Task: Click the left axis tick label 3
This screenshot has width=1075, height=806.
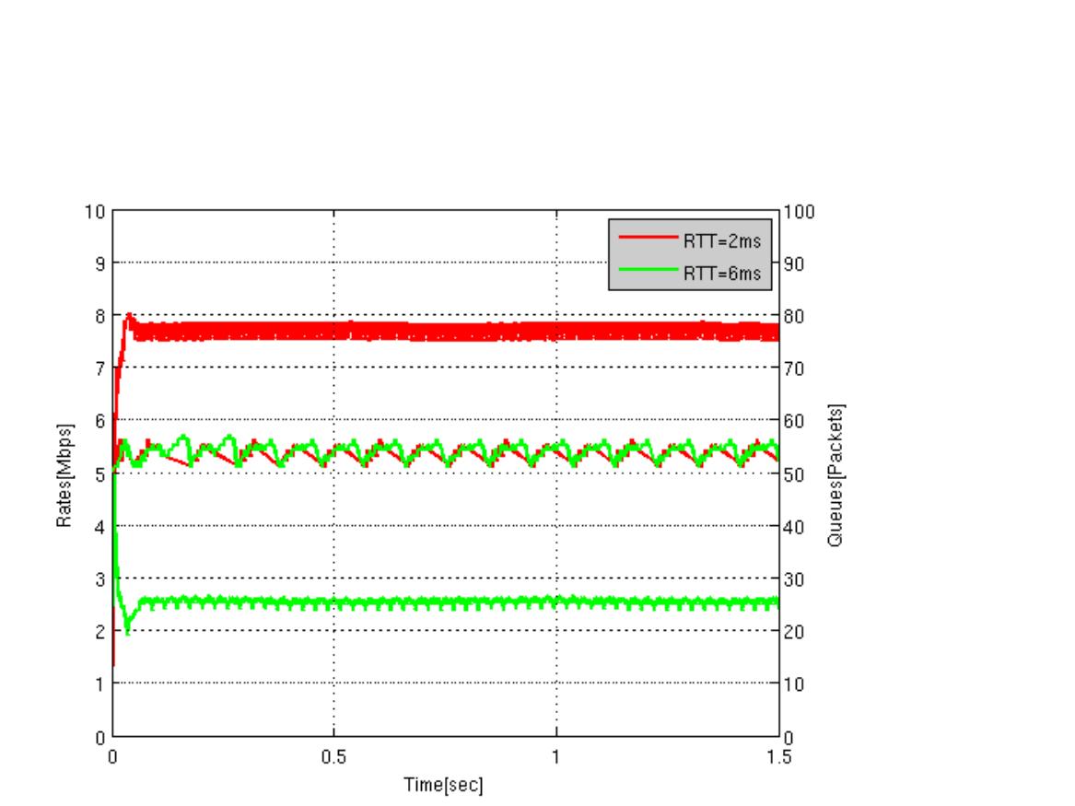Action: [100, 579]
